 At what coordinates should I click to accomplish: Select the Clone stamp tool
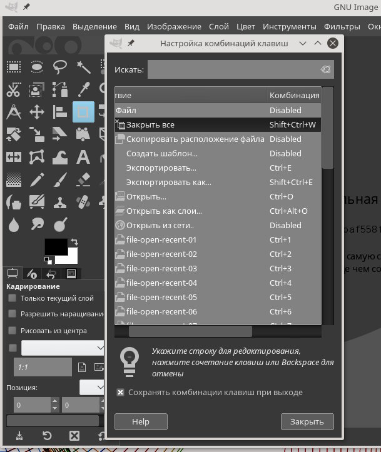pos(59,202)
